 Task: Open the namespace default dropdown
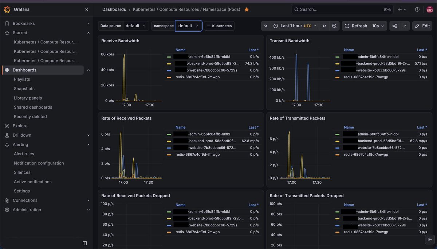[189, 26]
